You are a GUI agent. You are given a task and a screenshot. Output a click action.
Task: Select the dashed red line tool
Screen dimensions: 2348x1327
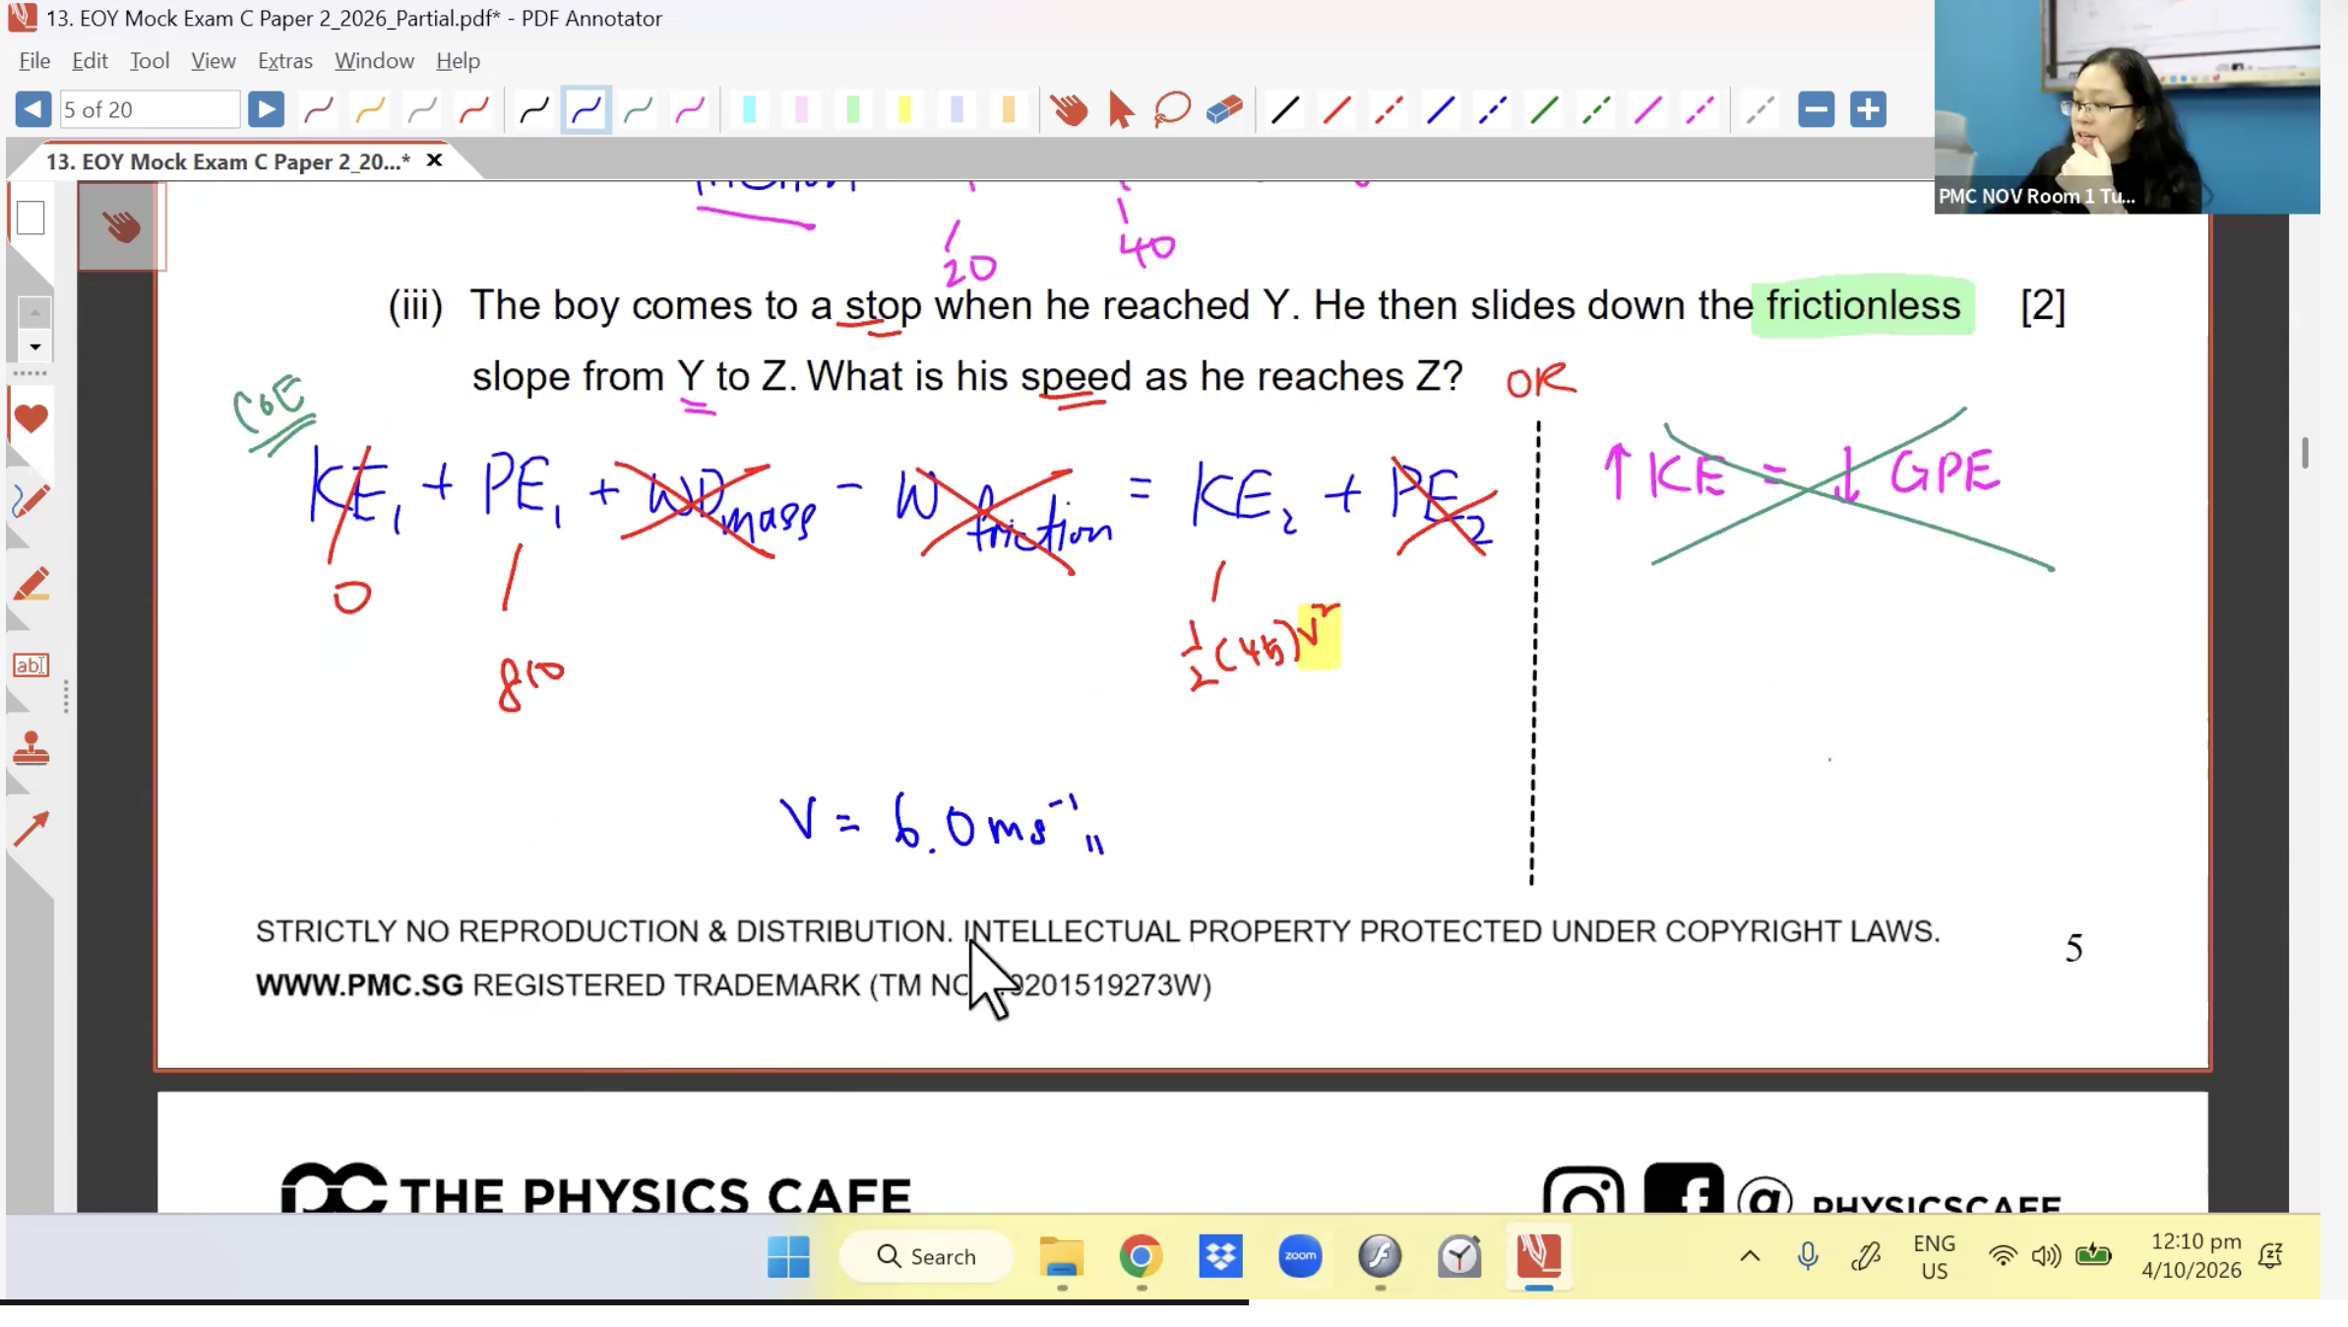1389,109
